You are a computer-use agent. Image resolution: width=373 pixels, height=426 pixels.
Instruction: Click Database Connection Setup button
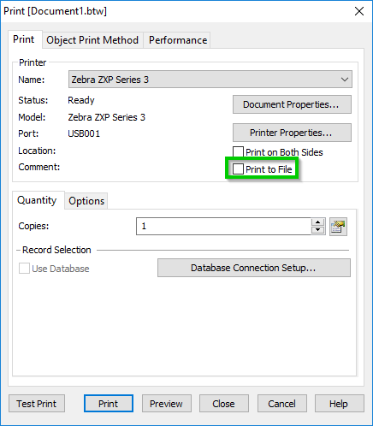point(254,268)
